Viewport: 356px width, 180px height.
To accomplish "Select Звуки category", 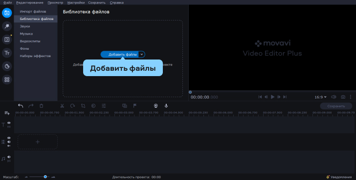I will coord(36,26).
